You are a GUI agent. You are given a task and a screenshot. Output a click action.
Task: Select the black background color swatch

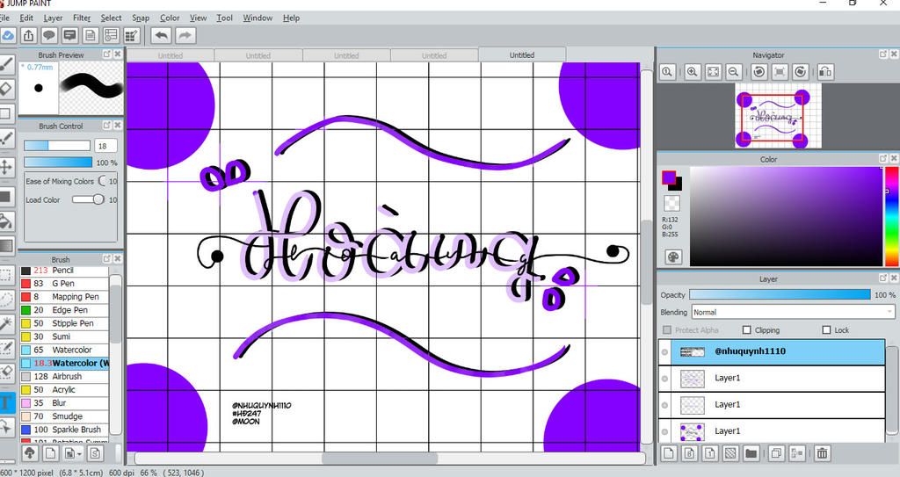tap(678, 184)
